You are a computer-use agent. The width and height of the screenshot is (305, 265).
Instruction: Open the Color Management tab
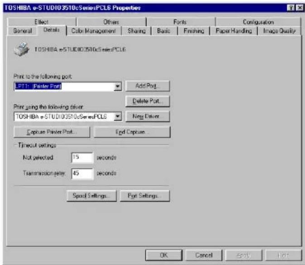coord(94,31)
